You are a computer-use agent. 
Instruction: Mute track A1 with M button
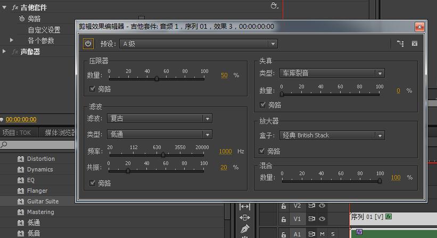point(322,234)
